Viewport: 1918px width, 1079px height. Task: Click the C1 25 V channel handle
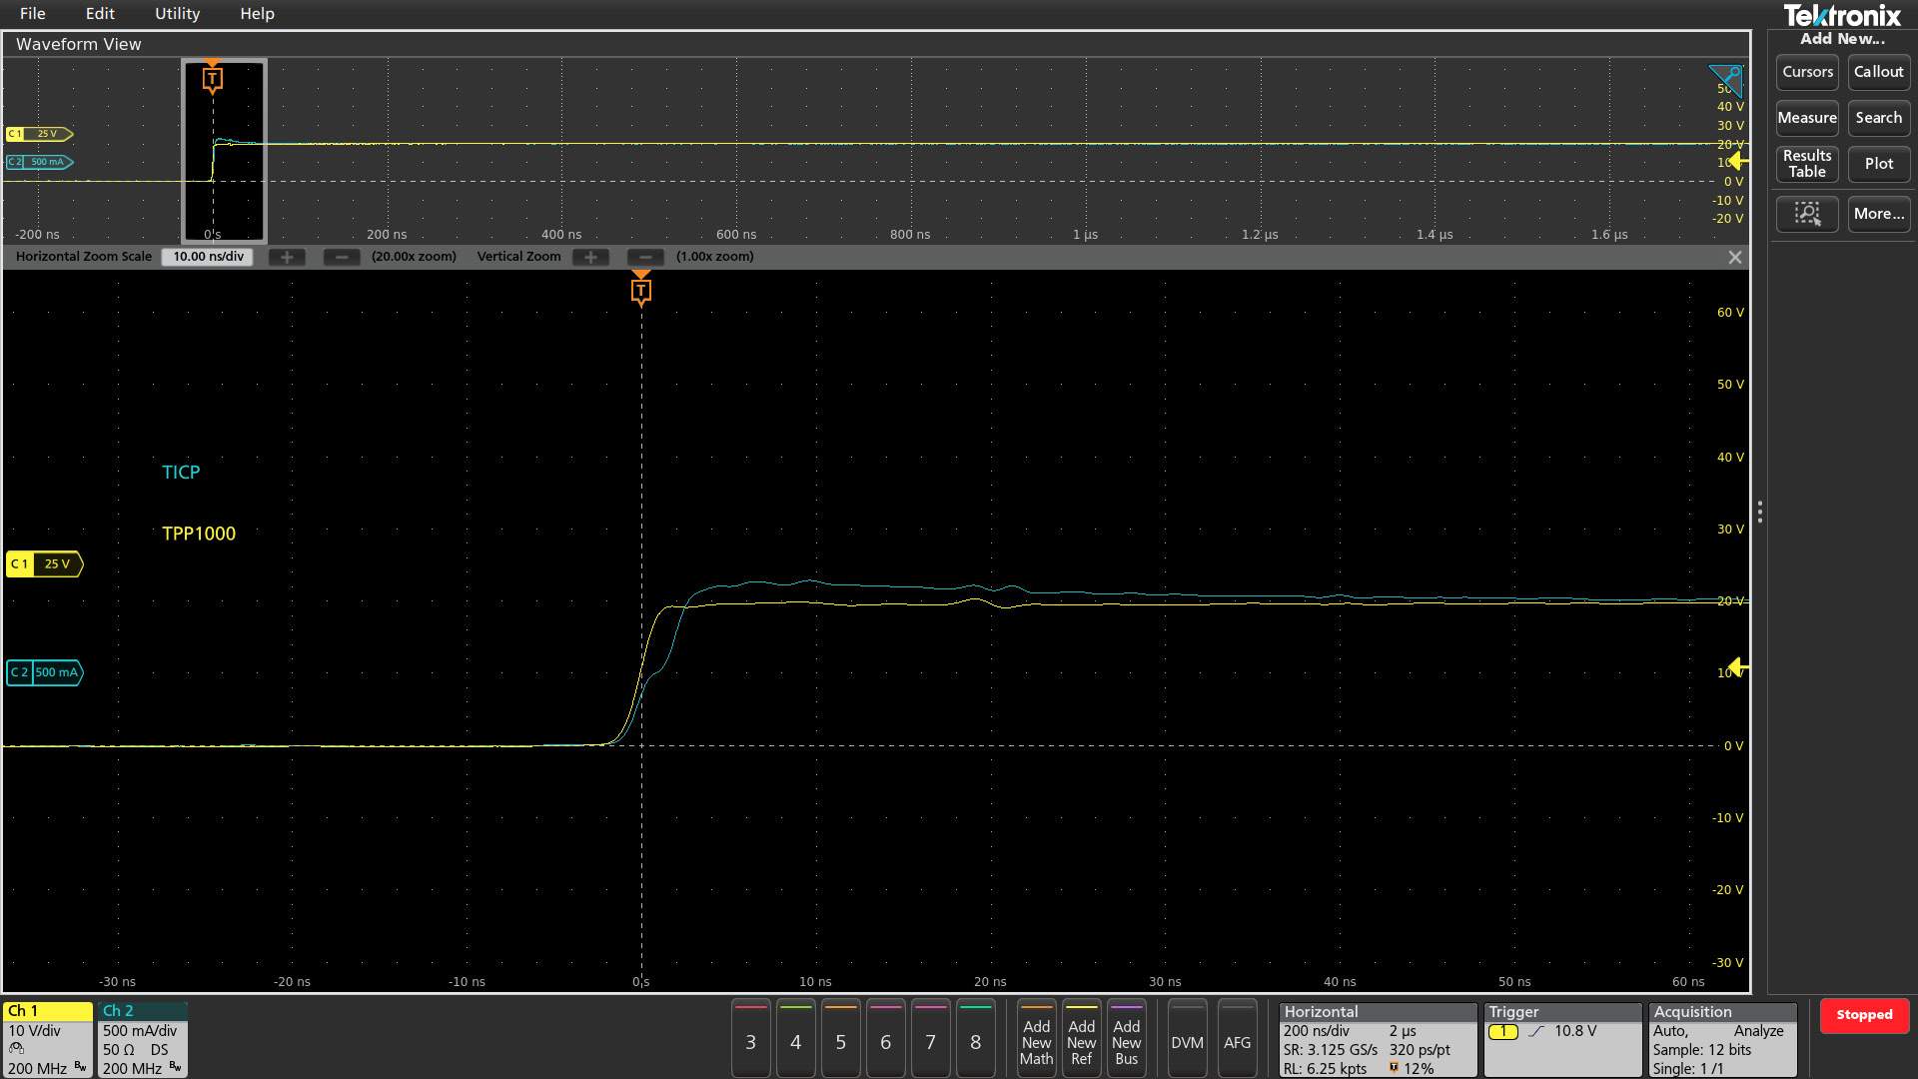[44, 564]
